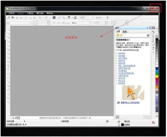Click the fill bucket icon beside 填充色

click(119, 121)
